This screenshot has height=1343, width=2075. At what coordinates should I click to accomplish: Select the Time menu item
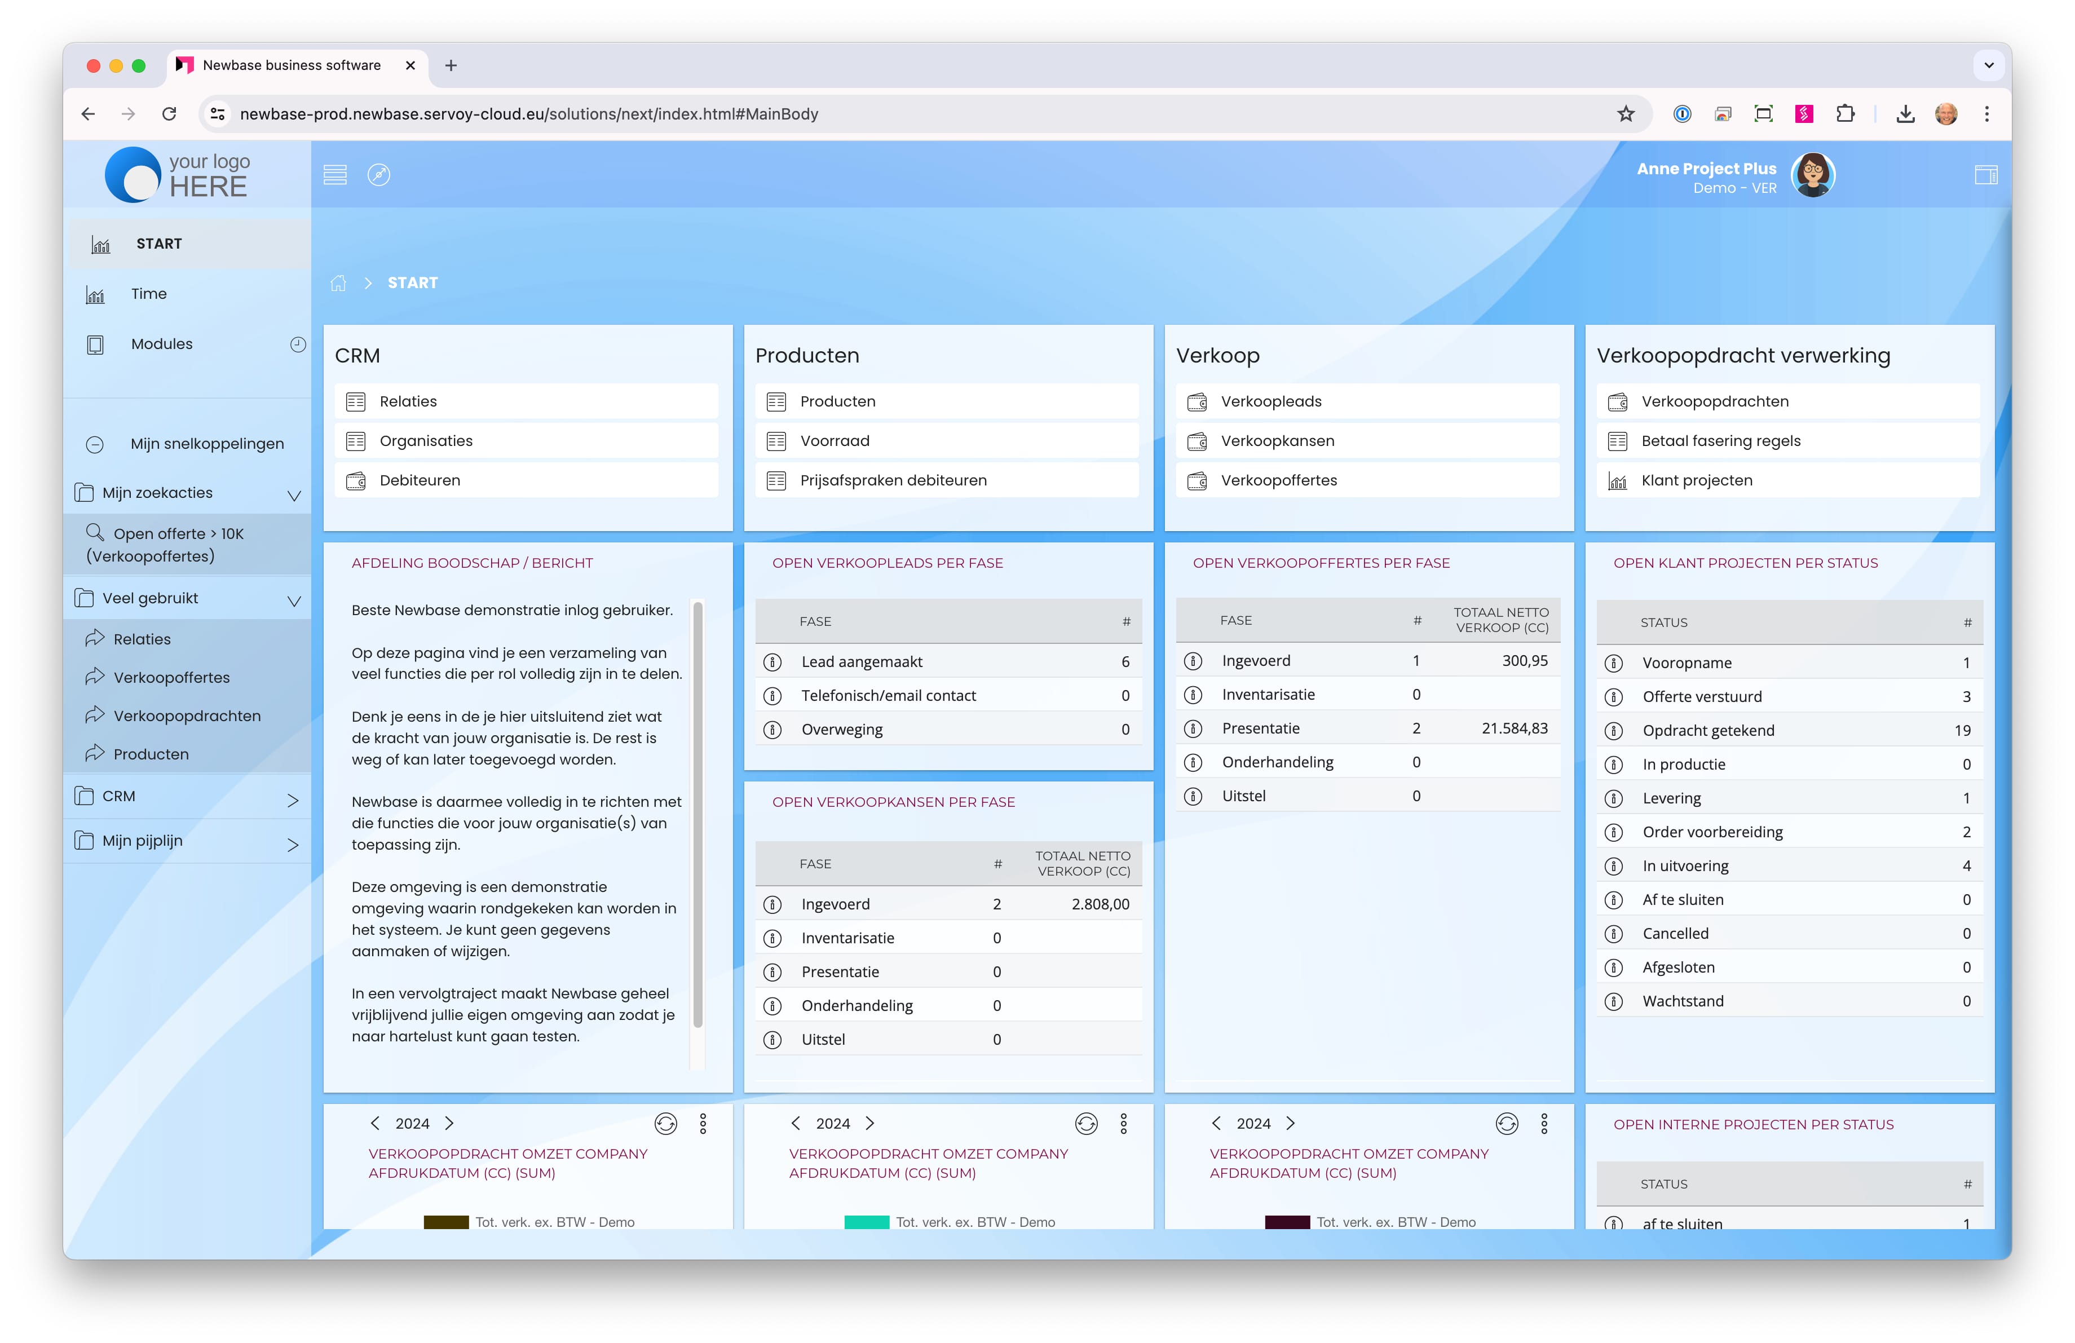pyautogui.click(x=148, y=294)
